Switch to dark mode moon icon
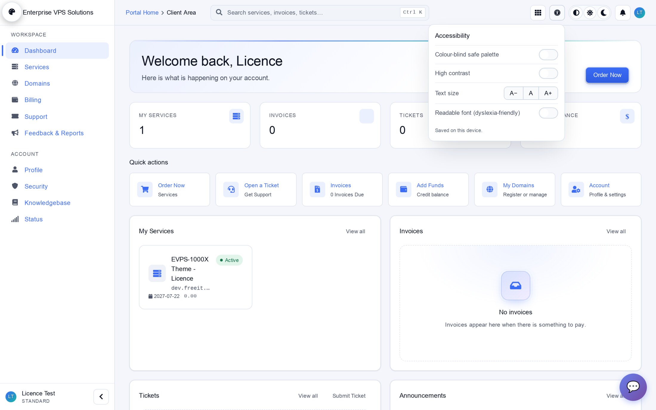Screen dimensions: 656x410 (604, 13)
